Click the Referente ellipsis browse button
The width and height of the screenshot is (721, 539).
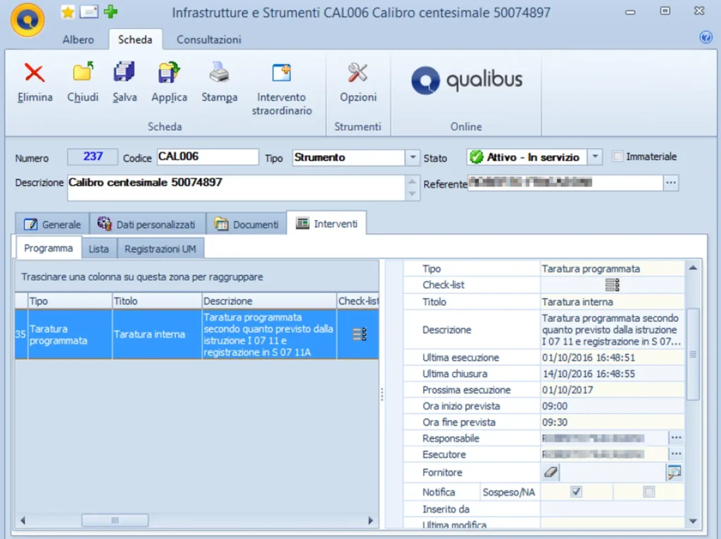671,183
